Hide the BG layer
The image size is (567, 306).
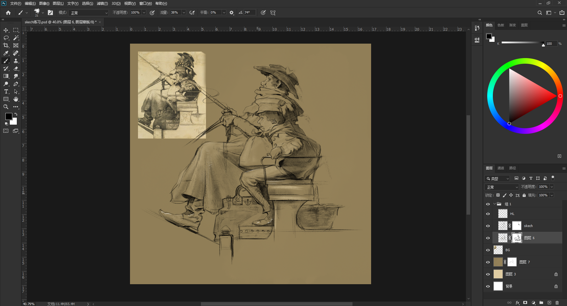pyautogui.click(x=488, y=250)
